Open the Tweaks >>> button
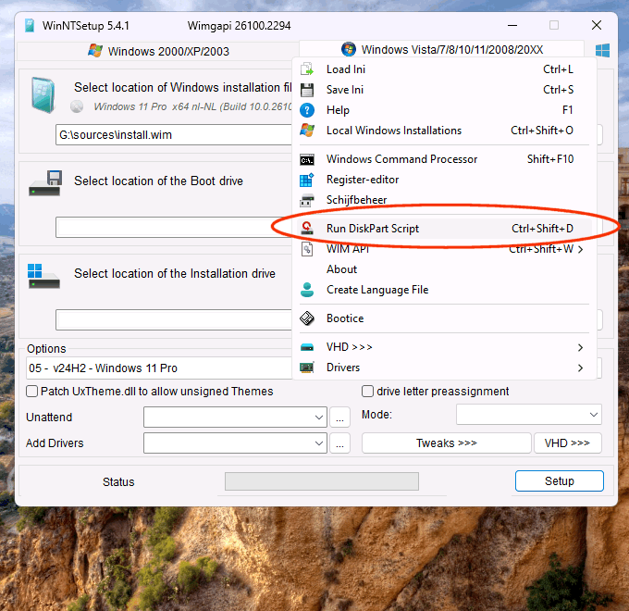629x611 pixels. click(x=447, y=443)
